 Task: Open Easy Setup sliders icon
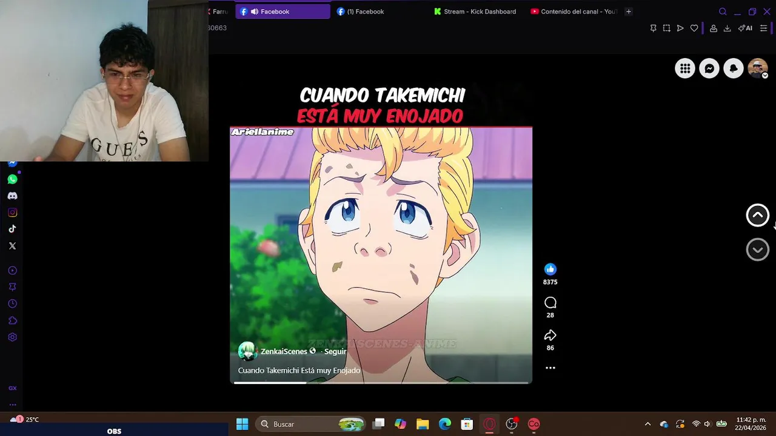[x=763, y=28]
